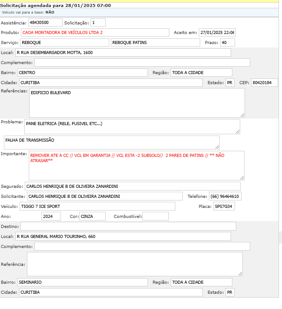Viewport: 282px width, 309px height.
Task: Click the Aceito em date field
Action: 217,33
